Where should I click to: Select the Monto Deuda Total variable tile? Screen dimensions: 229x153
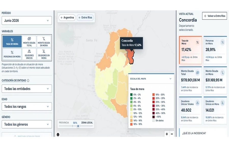[x=29, y=41]
